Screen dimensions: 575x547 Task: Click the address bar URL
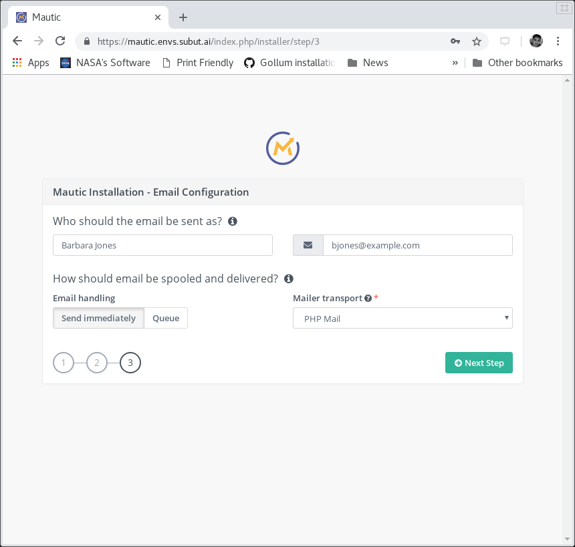click(209, 41)
